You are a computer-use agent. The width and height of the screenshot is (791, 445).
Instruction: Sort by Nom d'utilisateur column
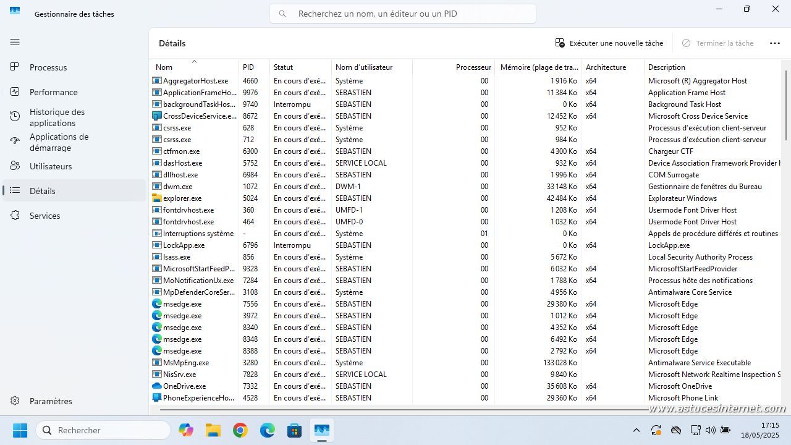(x=372, y=67)
